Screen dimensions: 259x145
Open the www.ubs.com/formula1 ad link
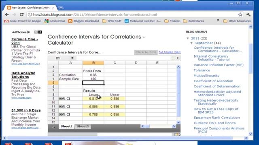click(x=25, y=64)
